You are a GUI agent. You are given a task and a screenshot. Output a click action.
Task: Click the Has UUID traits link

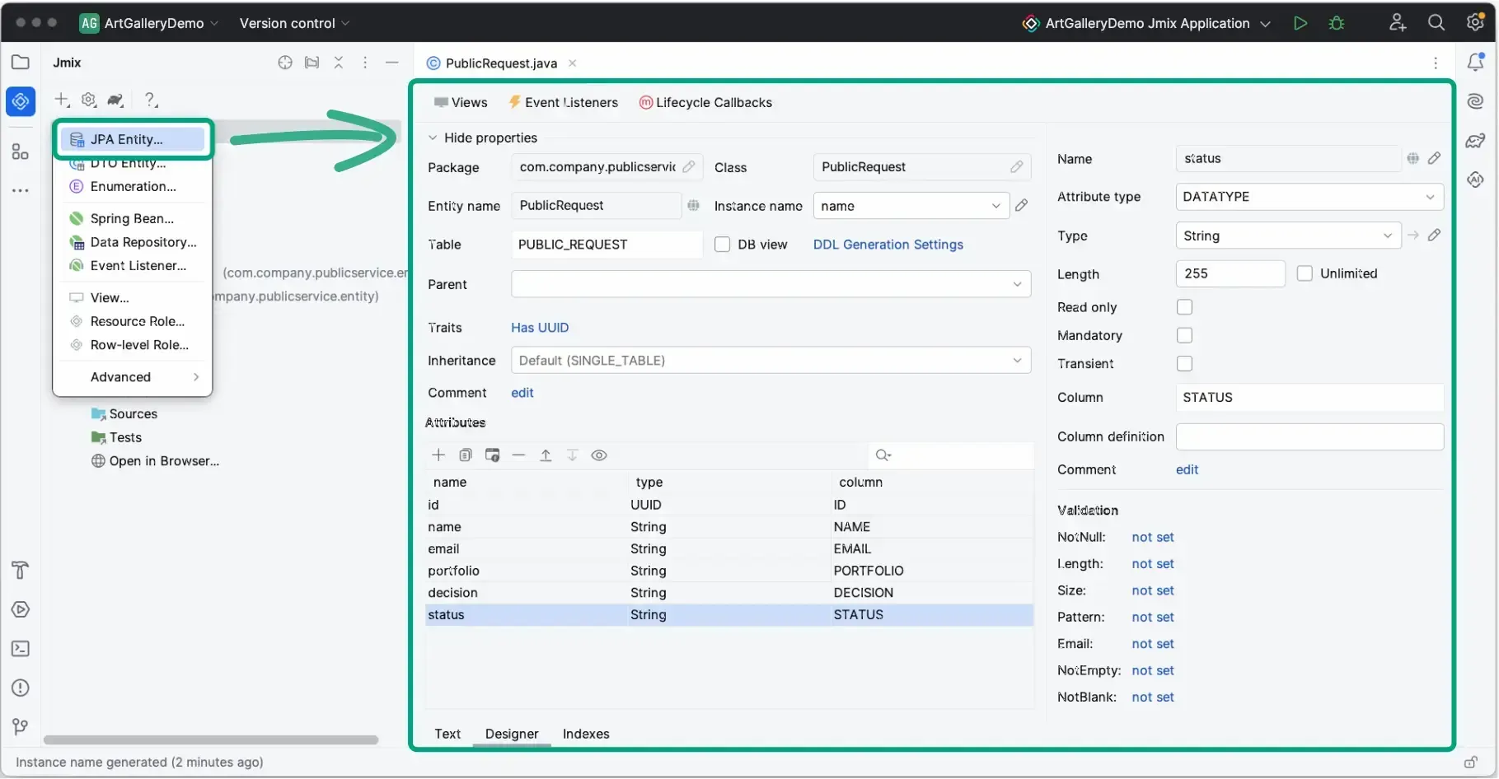(x=539, y=328)
